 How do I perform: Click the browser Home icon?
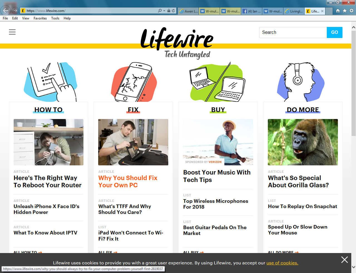pos(338,11)
